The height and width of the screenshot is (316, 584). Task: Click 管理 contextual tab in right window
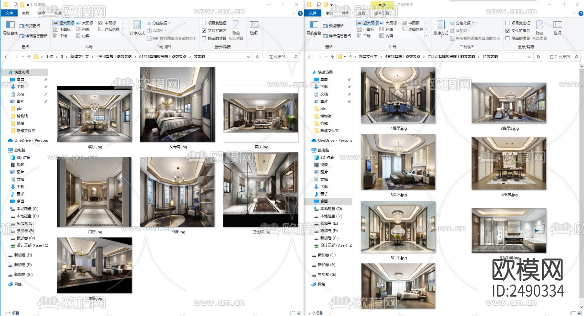[382, 5]
